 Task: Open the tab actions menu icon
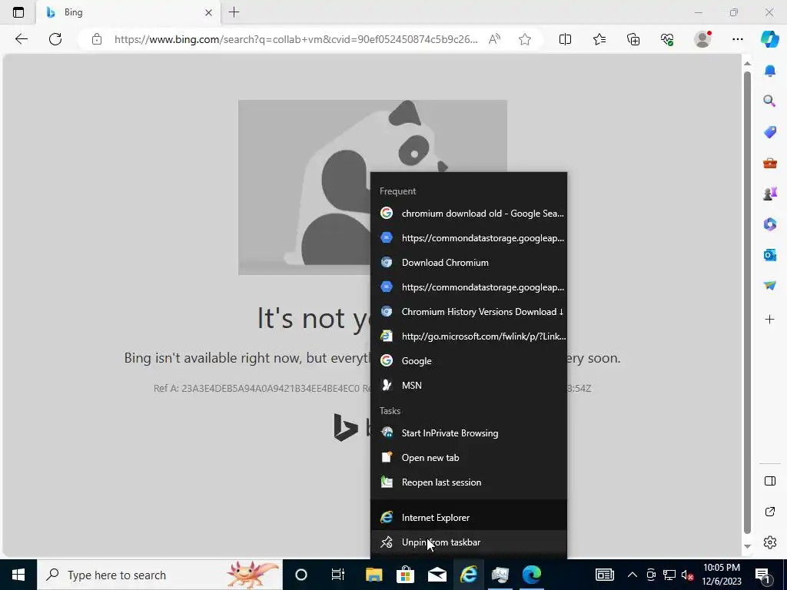(x=18, y=12)
